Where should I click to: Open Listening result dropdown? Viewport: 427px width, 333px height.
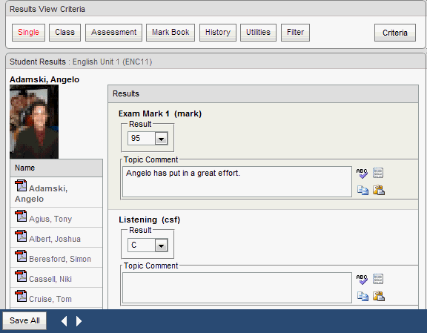pyautogui.click(x=161, y=245)
